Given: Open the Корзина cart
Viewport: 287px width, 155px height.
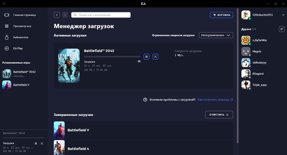Looking at the screenshot, I should click(221, 15).
